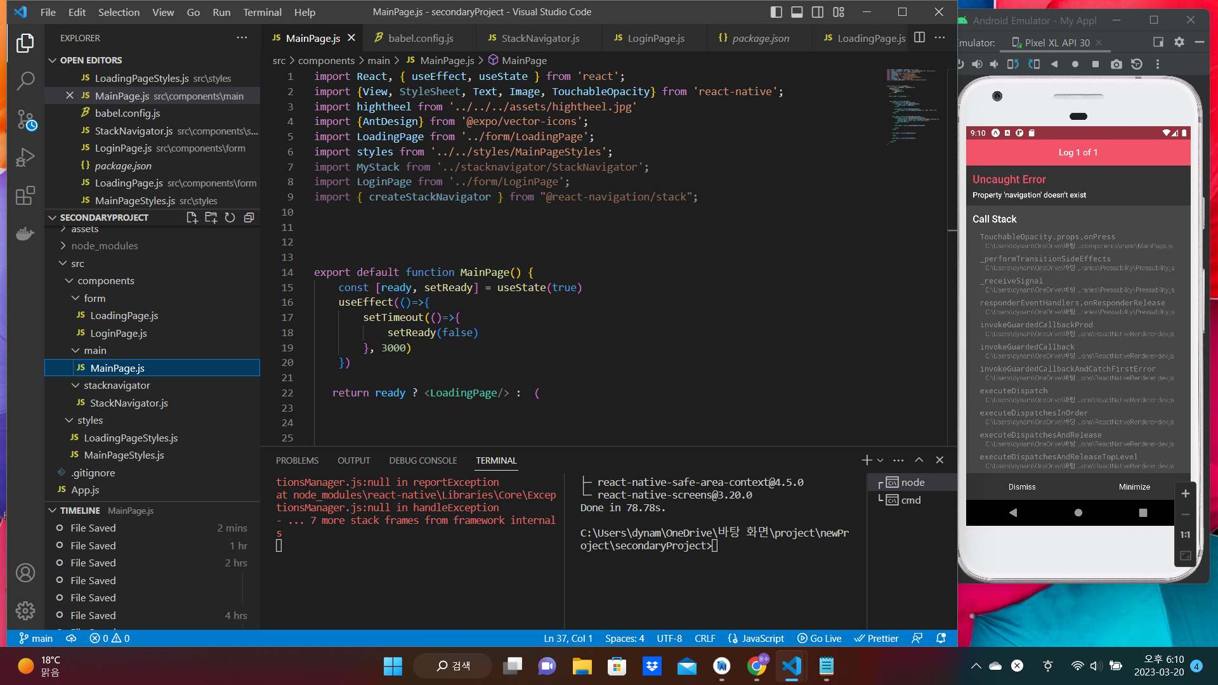Open emulator settings gear
The image size is (1218, 685).
click(1179, 42)
